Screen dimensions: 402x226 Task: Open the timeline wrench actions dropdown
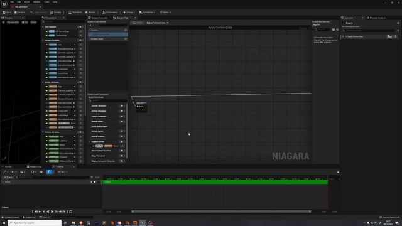6,172
